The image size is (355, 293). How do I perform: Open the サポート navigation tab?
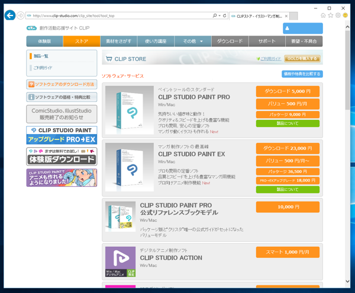(267, 42)
